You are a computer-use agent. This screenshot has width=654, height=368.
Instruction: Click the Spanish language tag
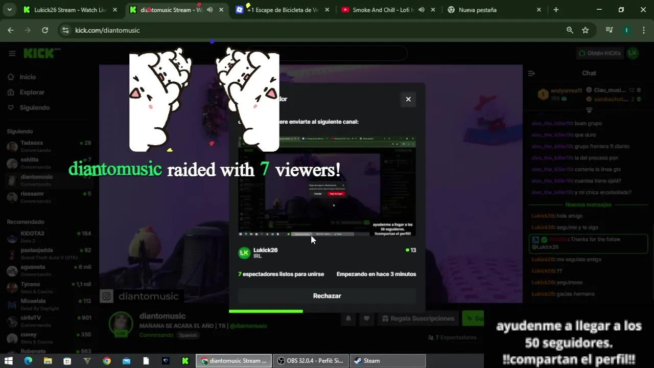(188, 335)
